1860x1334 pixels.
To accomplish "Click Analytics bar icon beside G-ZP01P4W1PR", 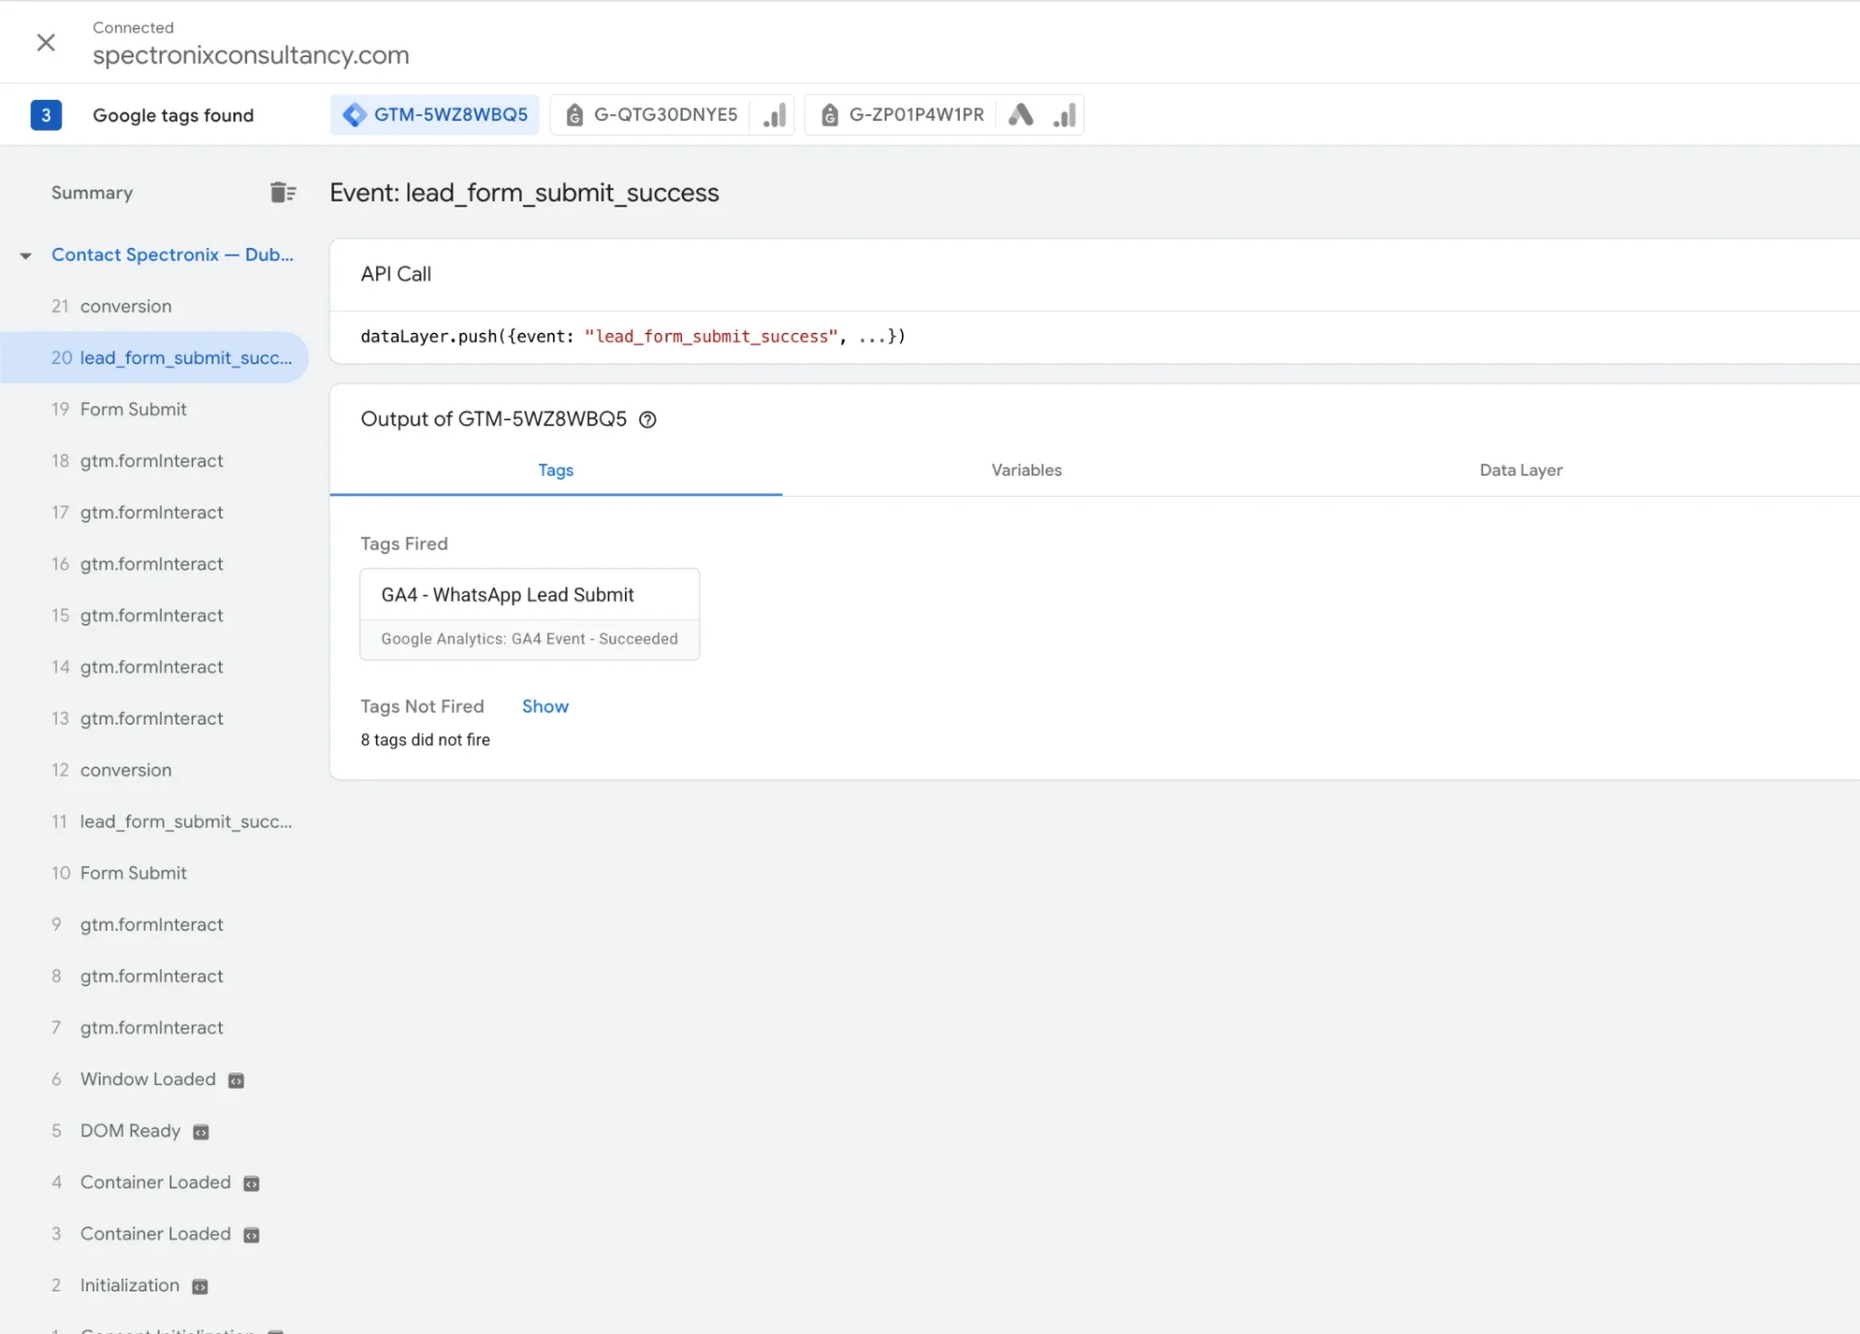I will [1064, 115].
